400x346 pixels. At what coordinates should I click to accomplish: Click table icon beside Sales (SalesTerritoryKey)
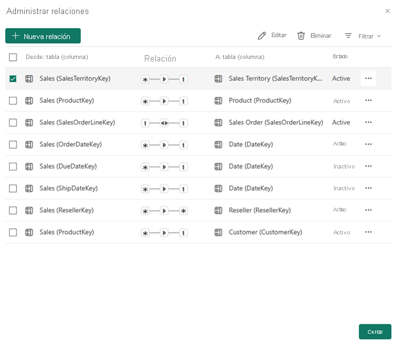pyautogui.click(x=29, y=79)
